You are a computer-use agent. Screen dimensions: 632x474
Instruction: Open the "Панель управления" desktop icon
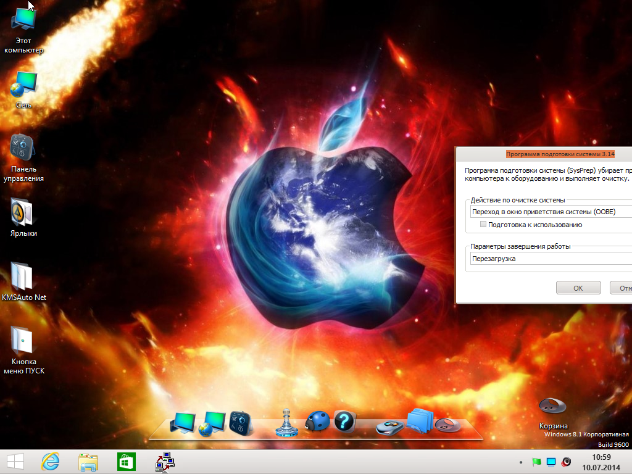[x=23, y=159]
